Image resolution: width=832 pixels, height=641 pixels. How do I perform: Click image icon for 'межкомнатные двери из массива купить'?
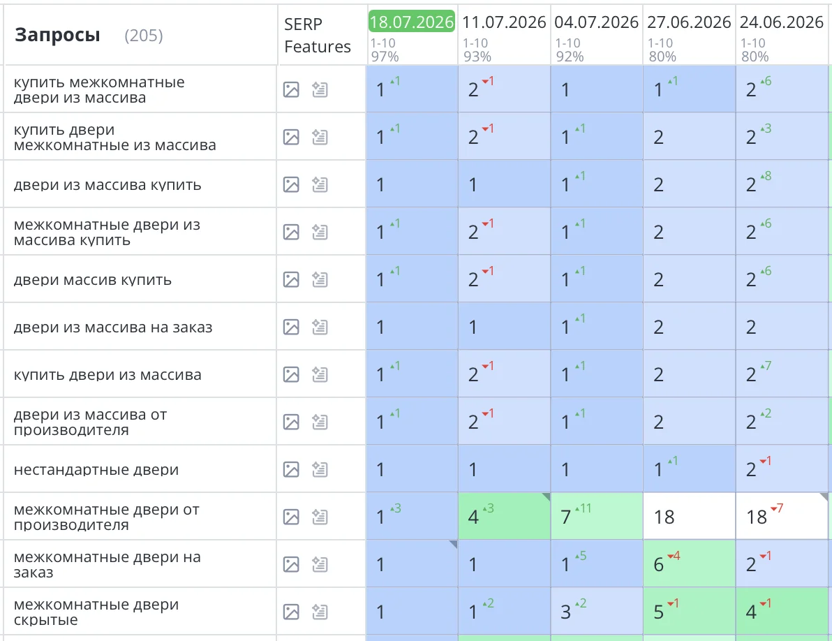291,232
